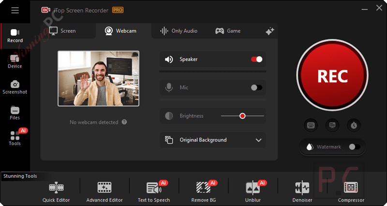Open the Files section
The width and height of the screenshot is (387, 206).
(15, 113)
